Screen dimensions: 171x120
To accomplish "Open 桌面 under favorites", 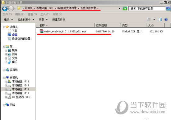I will click(15, 35).
